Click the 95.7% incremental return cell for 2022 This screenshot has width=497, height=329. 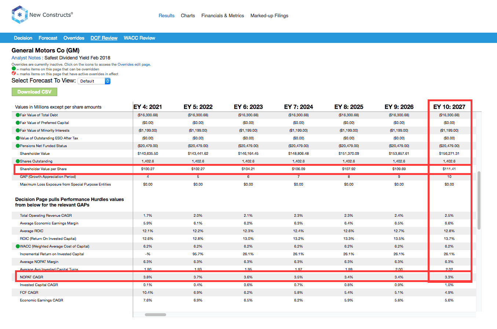[x=198, y=254]
